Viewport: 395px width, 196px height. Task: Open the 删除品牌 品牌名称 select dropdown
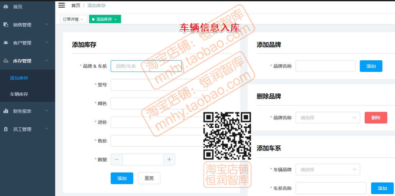[328, 118]
